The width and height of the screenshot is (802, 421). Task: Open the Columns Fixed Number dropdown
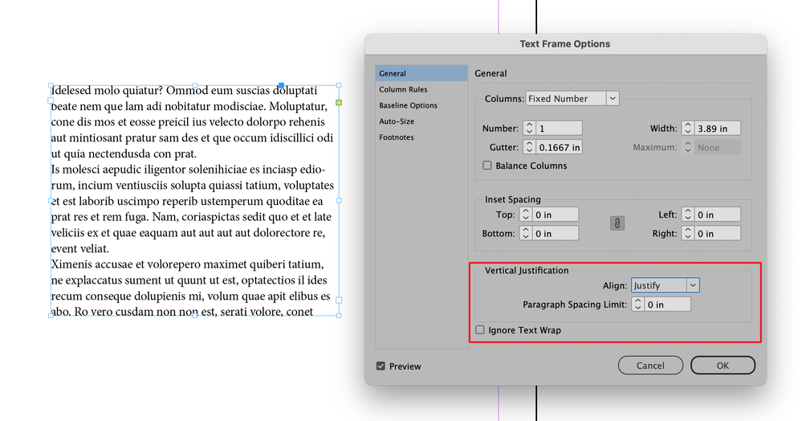[x=572, y=98]
